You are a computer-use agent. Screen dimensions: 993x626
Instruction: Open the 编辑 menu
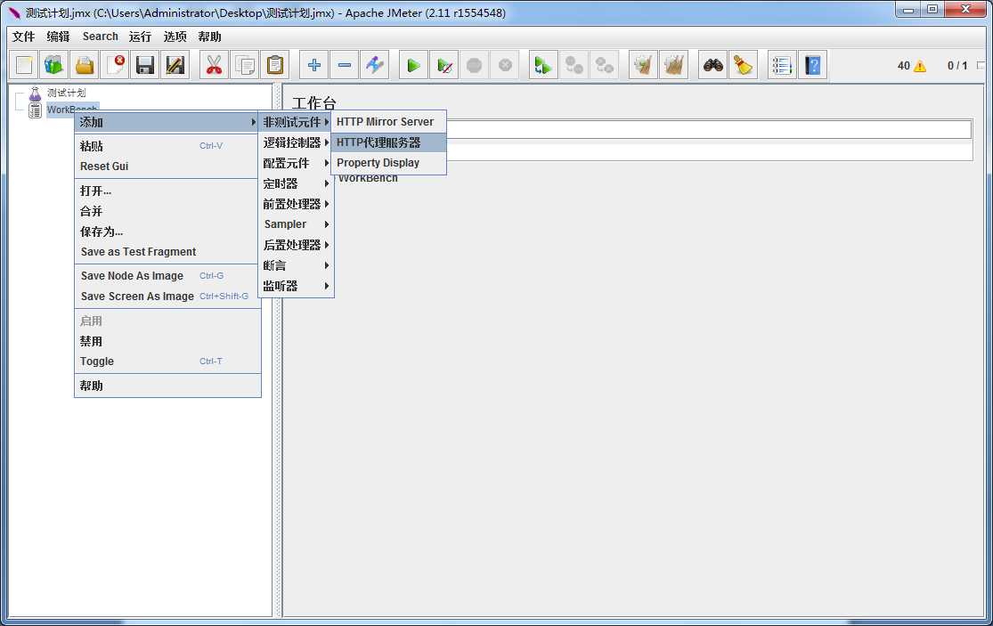pyautogui.click(x=58, y=37)
